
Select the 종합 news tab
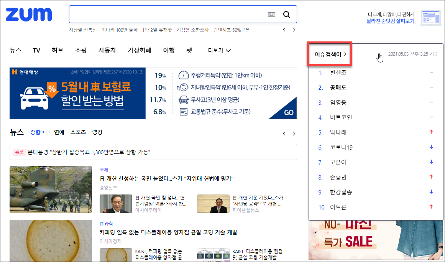click(x=36, y=132)
